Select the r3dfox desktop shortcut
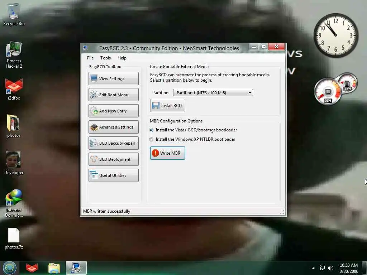Screen dimensions: 367x275 pyautogui.click(x=14, y=89)
